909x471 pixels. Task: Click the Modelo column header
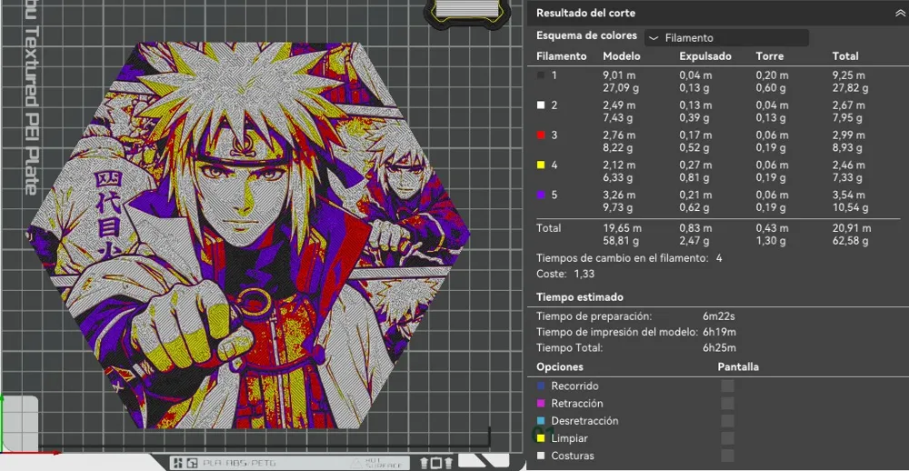pyautogui.click(x=622, y=56)
